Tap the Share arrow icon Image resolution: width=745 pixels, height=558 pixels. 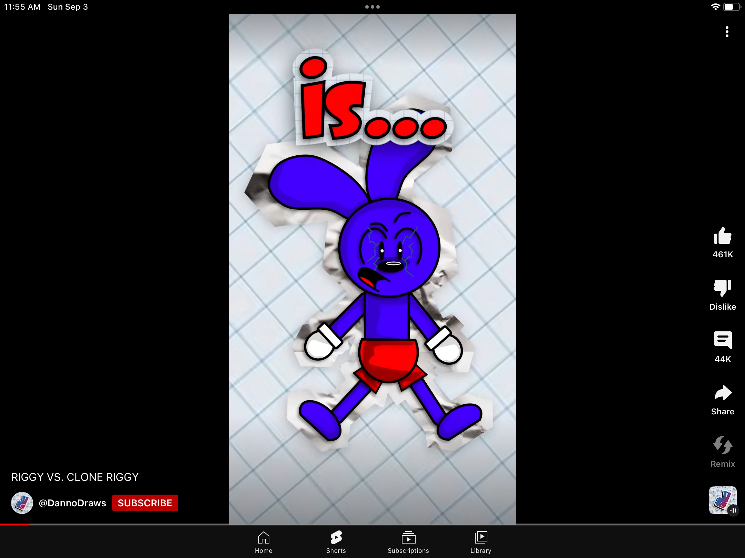click(x=723, y=393)
